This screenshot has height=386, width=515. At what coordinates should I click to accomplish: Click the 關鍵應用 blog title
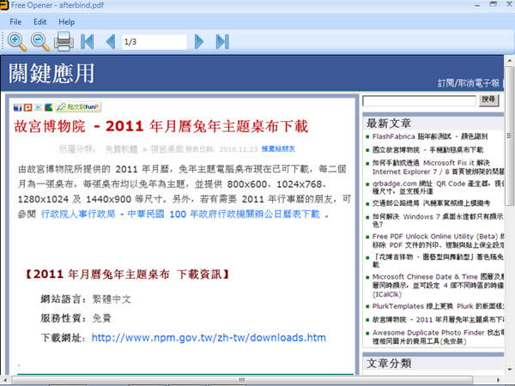[51, 73]
